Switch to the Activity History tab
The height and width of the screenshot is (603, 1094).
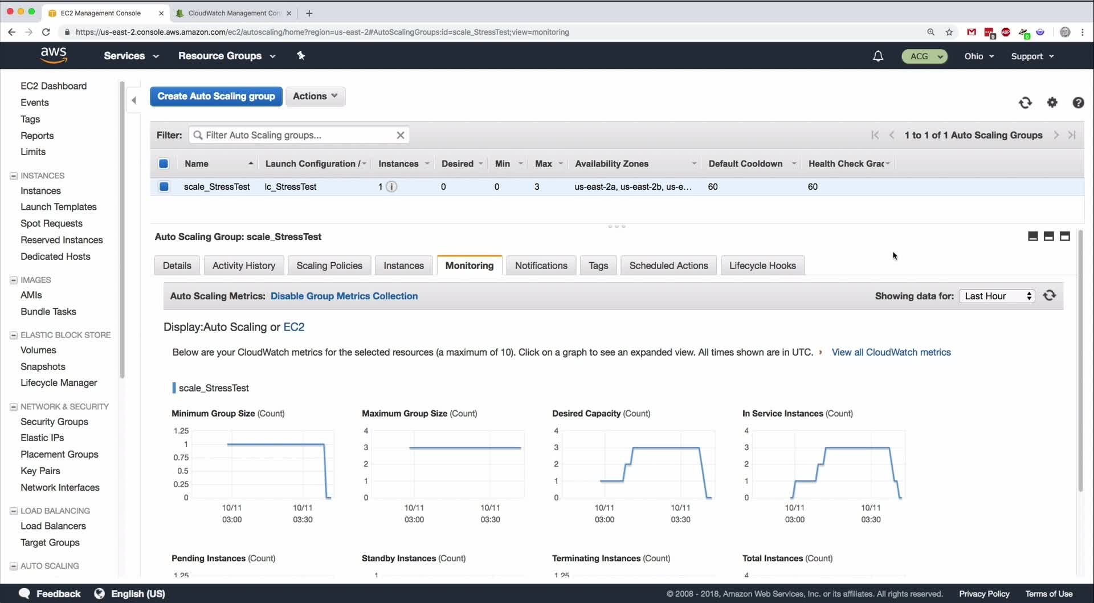[x=244, y=266]
